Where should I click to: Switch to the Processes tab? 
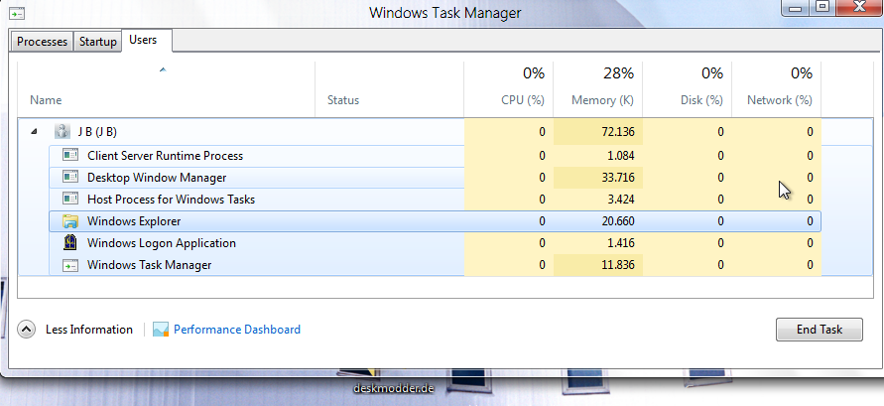[x=43, y=42]
